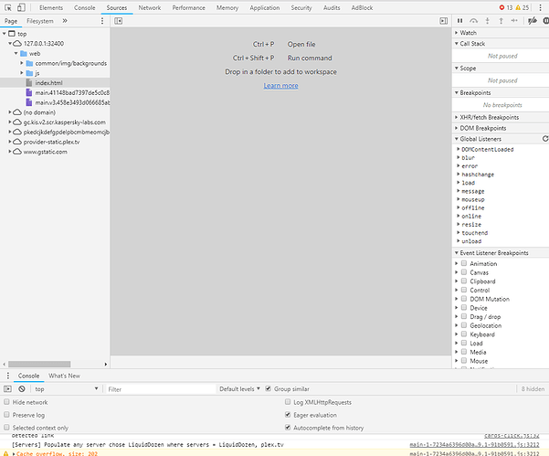Check the Animation event breakpoint box
The image size is (549, 456).
464,263
